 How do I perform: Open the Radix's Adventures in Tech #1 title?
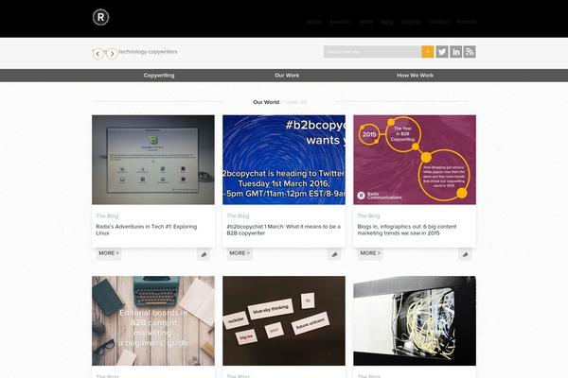click(147, 230)
